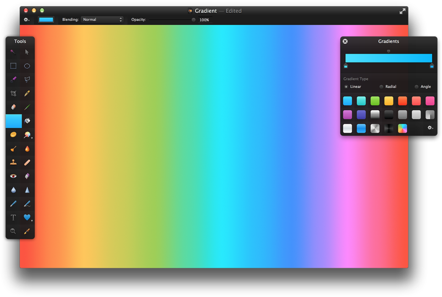Select the Freeform Pen tool

coord(27,204)
